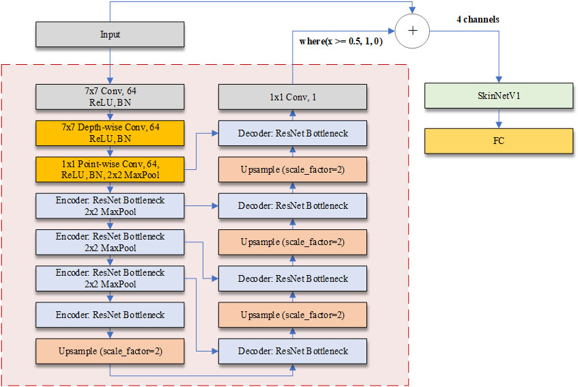Select the lowest Upsample block in decoder column
578x387 pixels.
click(x=292, y=315)
